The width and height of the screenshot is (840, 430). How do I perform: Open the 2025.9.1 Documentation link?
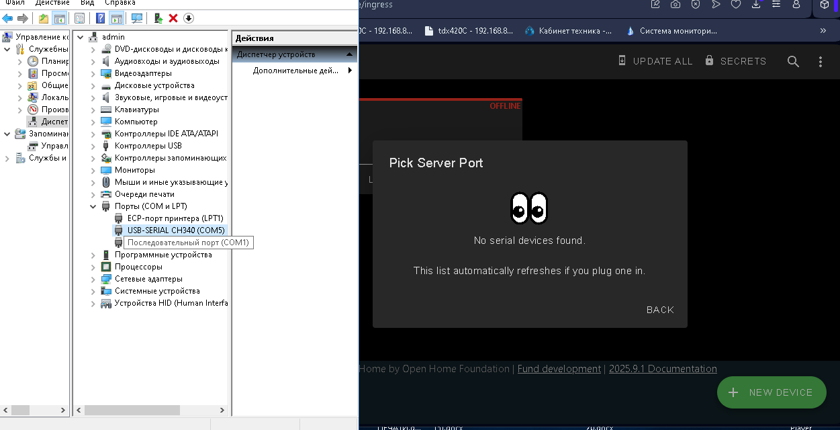point(662,369)
